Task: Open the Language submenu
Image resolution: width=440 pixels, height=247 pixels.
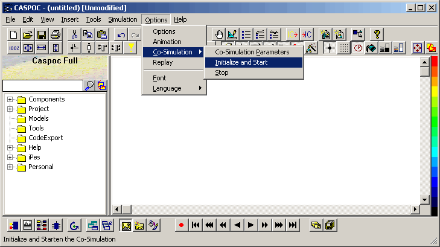Action: click(174, 88)
